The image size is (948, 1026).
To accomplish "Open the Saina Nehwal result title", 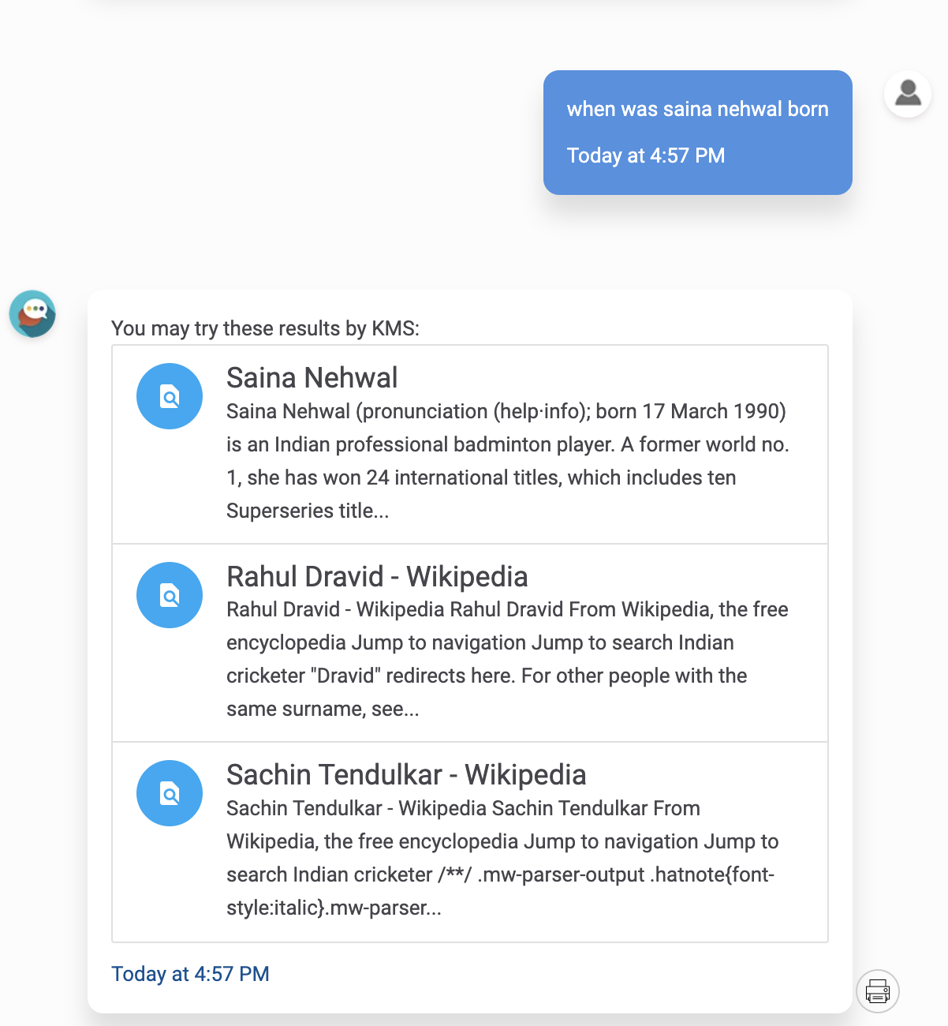I will [x=312, y=378].
